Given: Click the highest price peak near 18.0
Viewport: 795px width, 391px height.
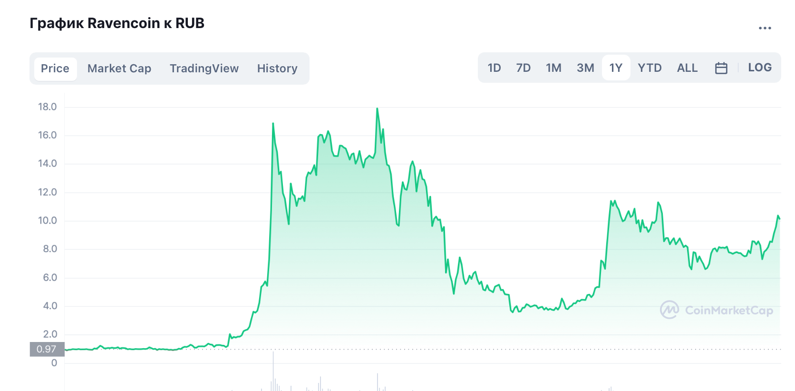Looking at the screenshot, I should 377,109.
